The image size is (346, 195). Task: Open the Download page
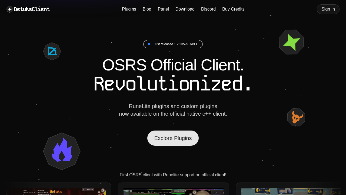[185, 9]
